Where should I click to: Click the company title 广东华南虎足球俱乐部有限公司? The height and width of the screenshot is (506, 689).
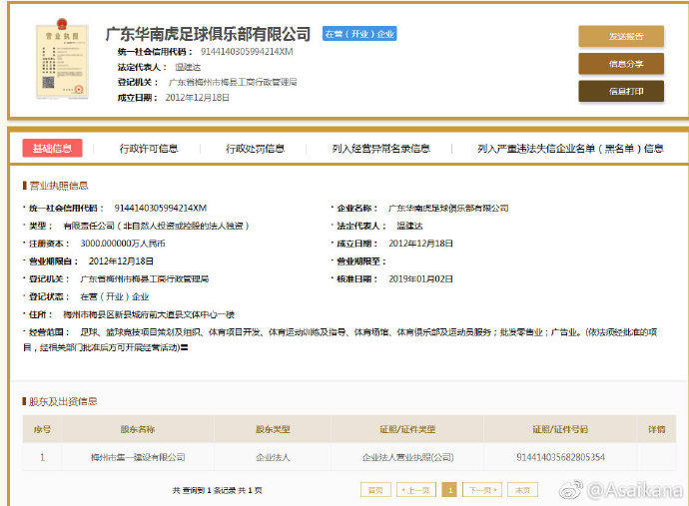click(x=208, y=34)
